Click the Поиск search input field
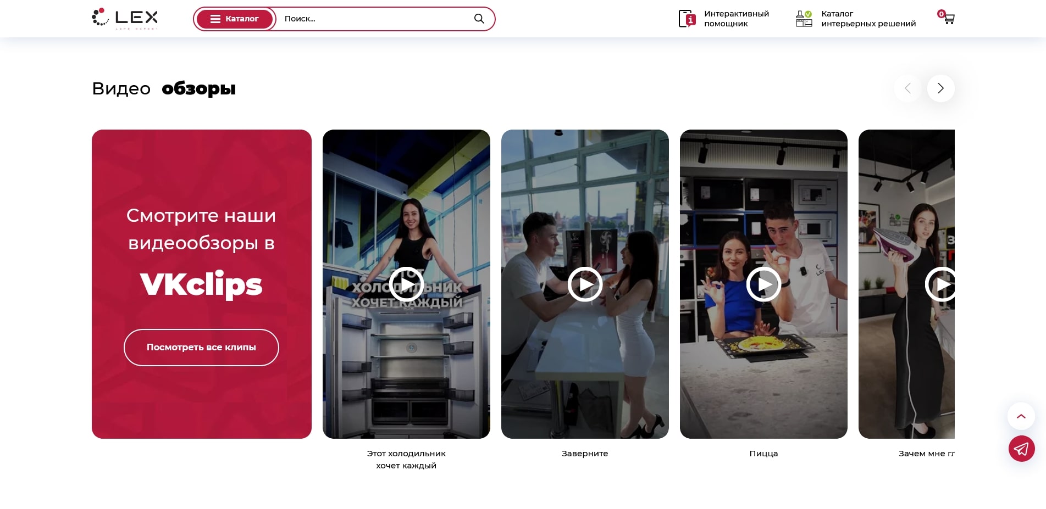 374,19
